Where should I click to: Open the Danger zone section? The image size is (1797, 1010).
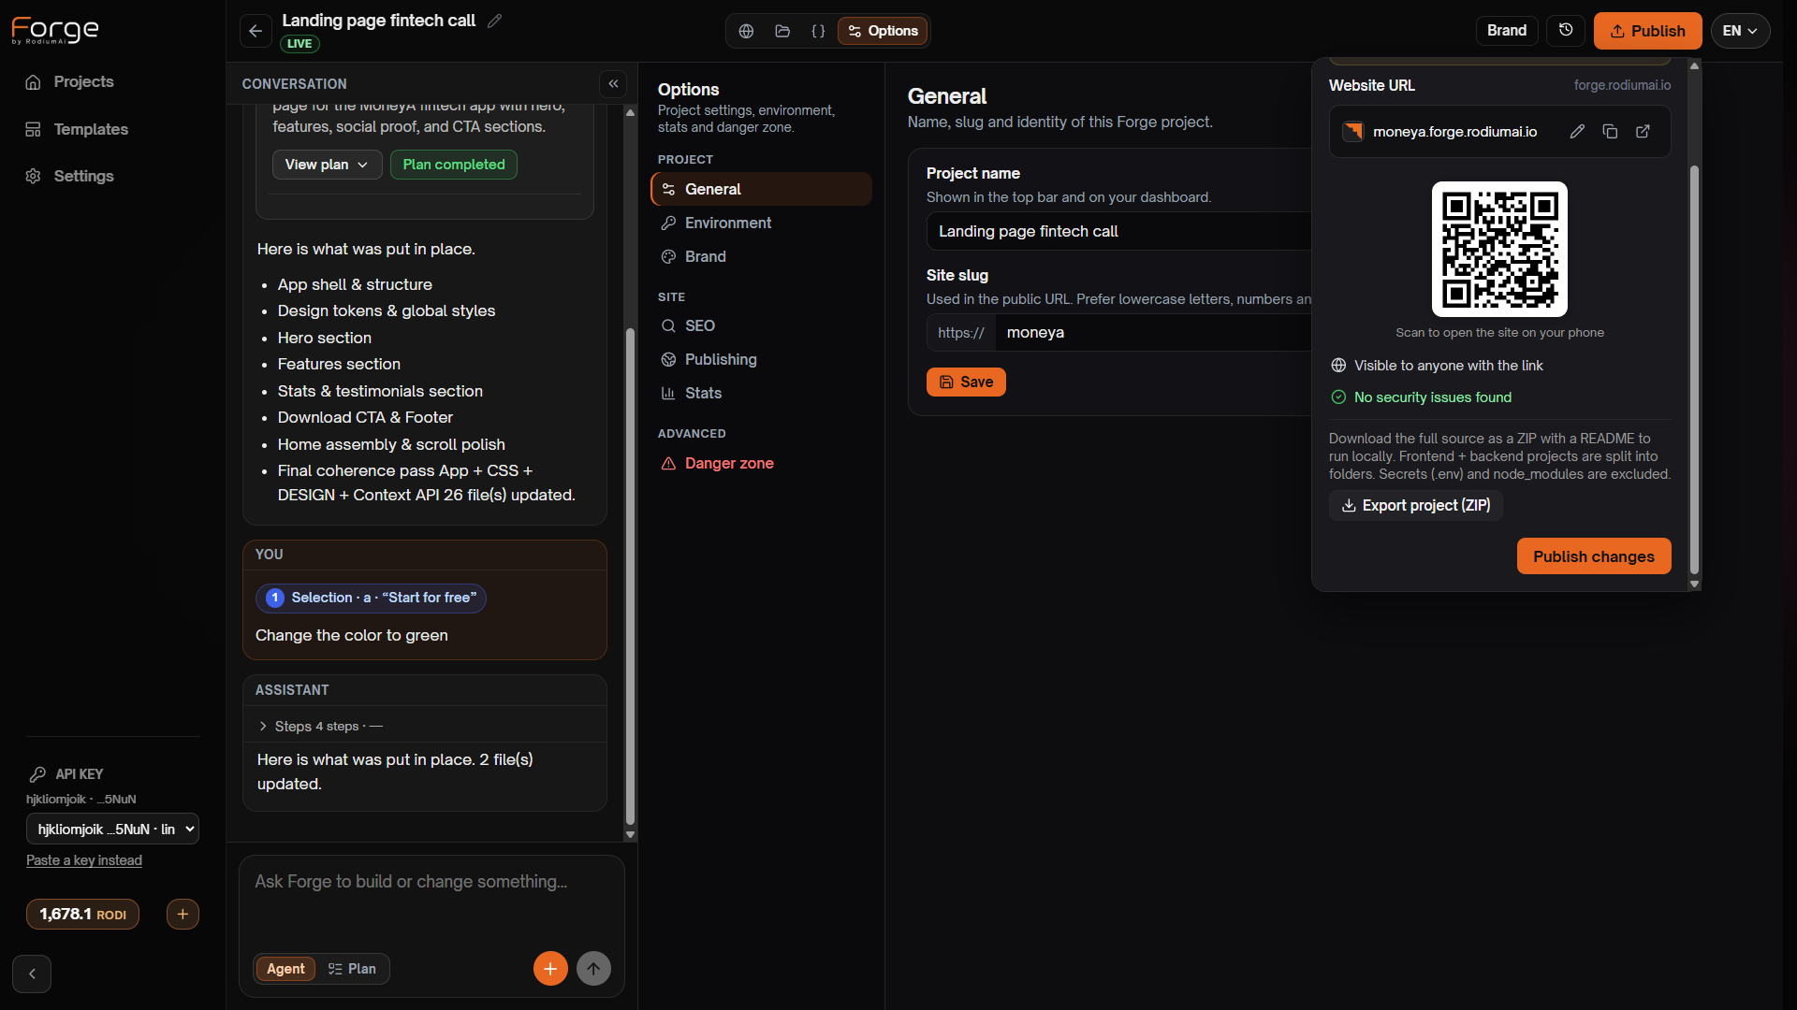pyautogui.click(x=761, y=463)
